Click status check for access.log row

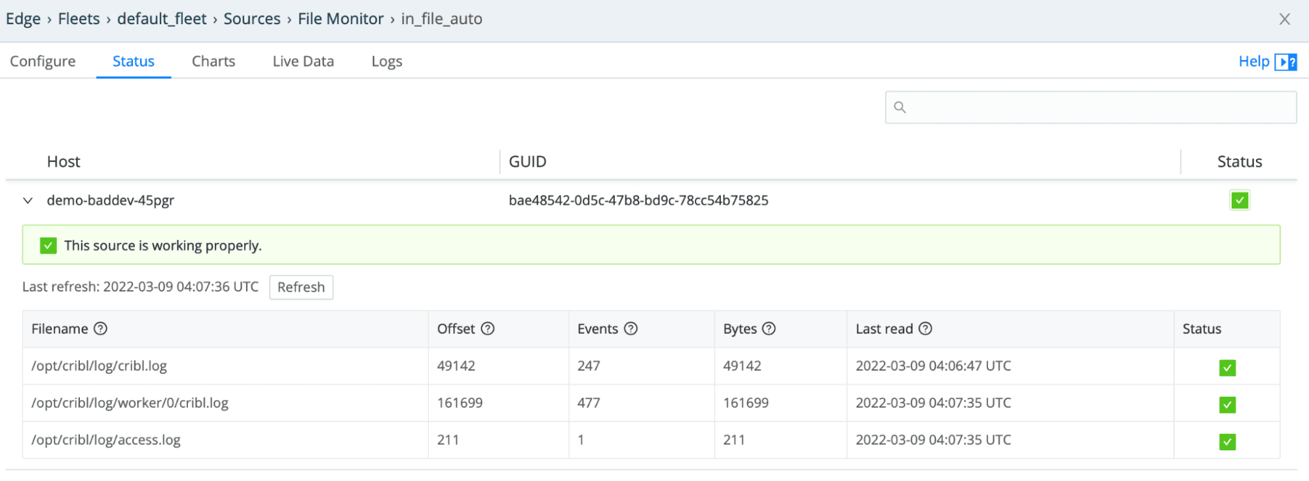(1227, 442)
